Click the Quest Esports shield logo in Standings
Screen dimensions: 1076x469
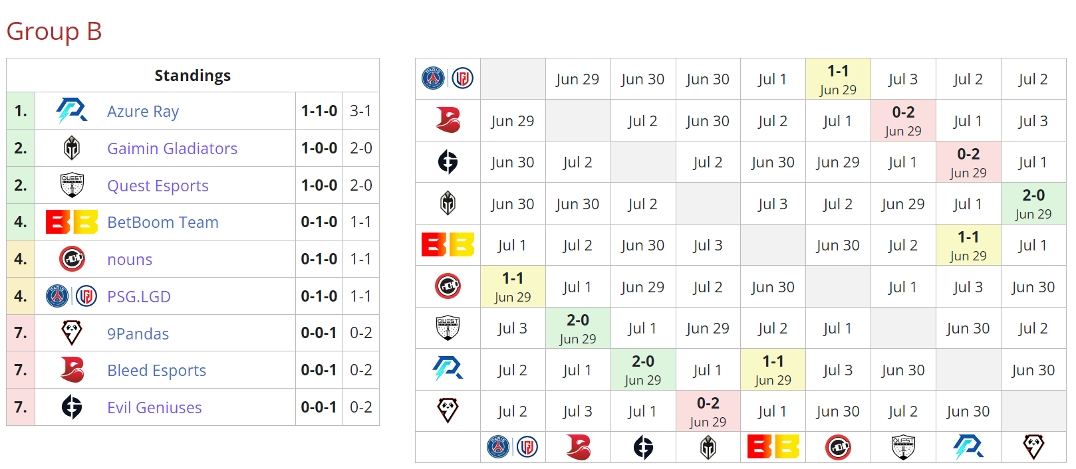click(x=72, y=185)
